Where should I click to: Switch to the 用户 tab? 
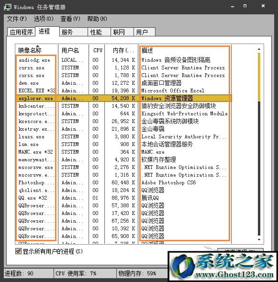point(145,32)
